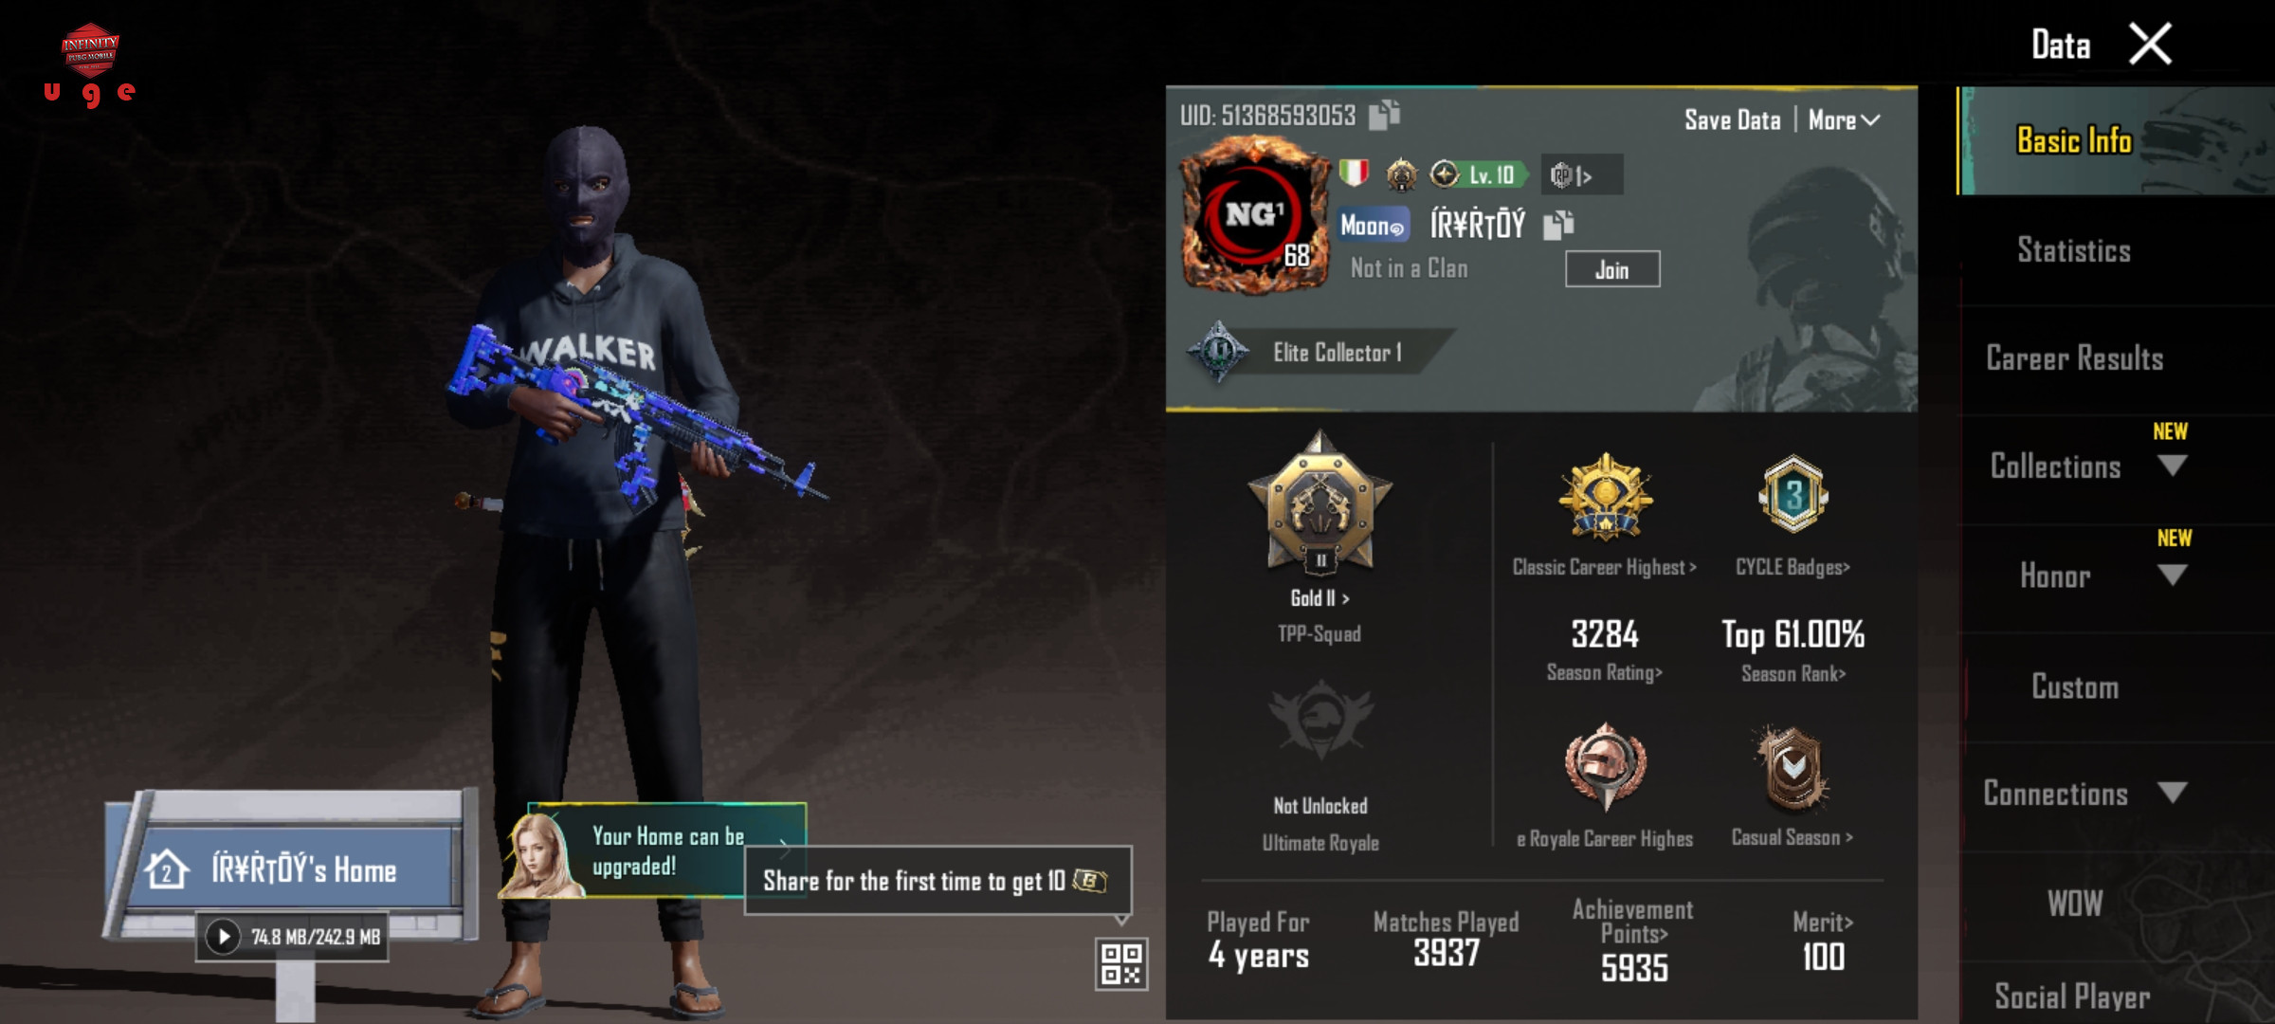The image size is (2275, 1024).
Task: Join a clan with Join button
Action: pyautogui.click(x=1611, y=269)
